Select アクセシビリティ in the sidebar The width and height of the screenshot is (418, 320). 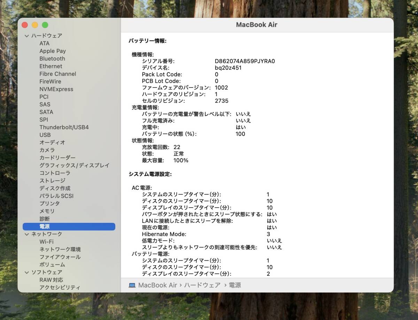[60, 288]
